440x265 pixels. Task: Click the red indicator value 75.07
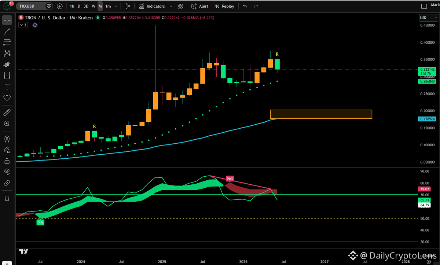424,189
